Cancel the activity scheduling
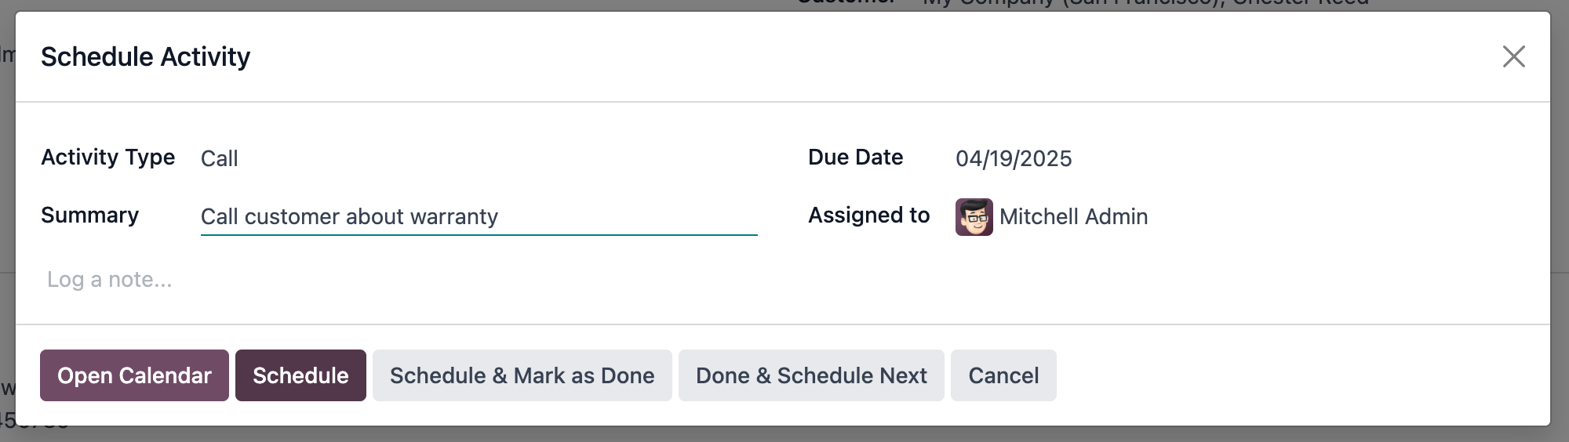 click(1003, 375)
